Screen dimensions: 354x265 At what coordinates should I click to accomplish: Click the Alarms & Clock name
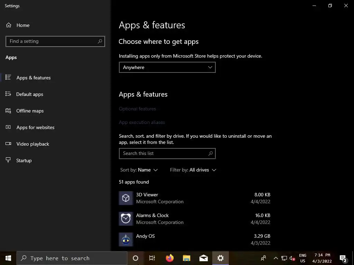click(x=152, y=215)
